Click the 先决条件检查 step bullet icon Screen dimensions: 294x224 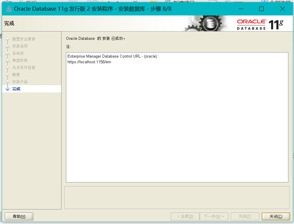[x=7, y=67]
